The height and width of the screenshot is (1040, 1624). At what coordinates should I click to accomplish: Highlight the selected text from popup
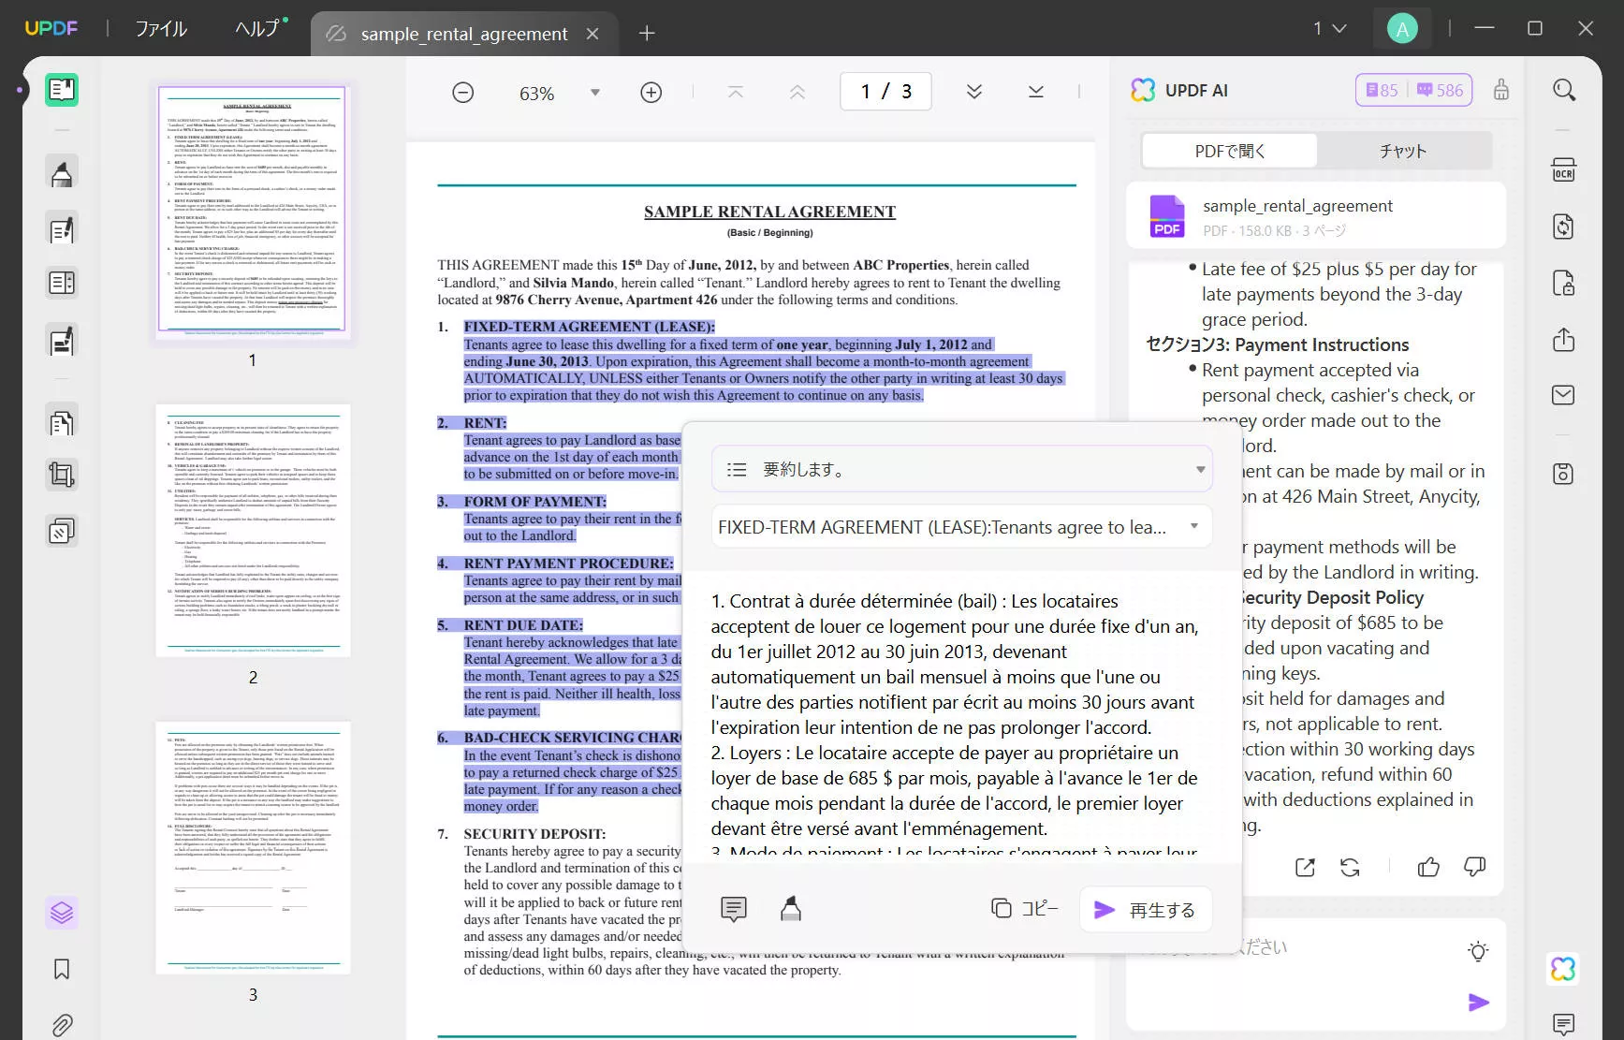[791, 909]
